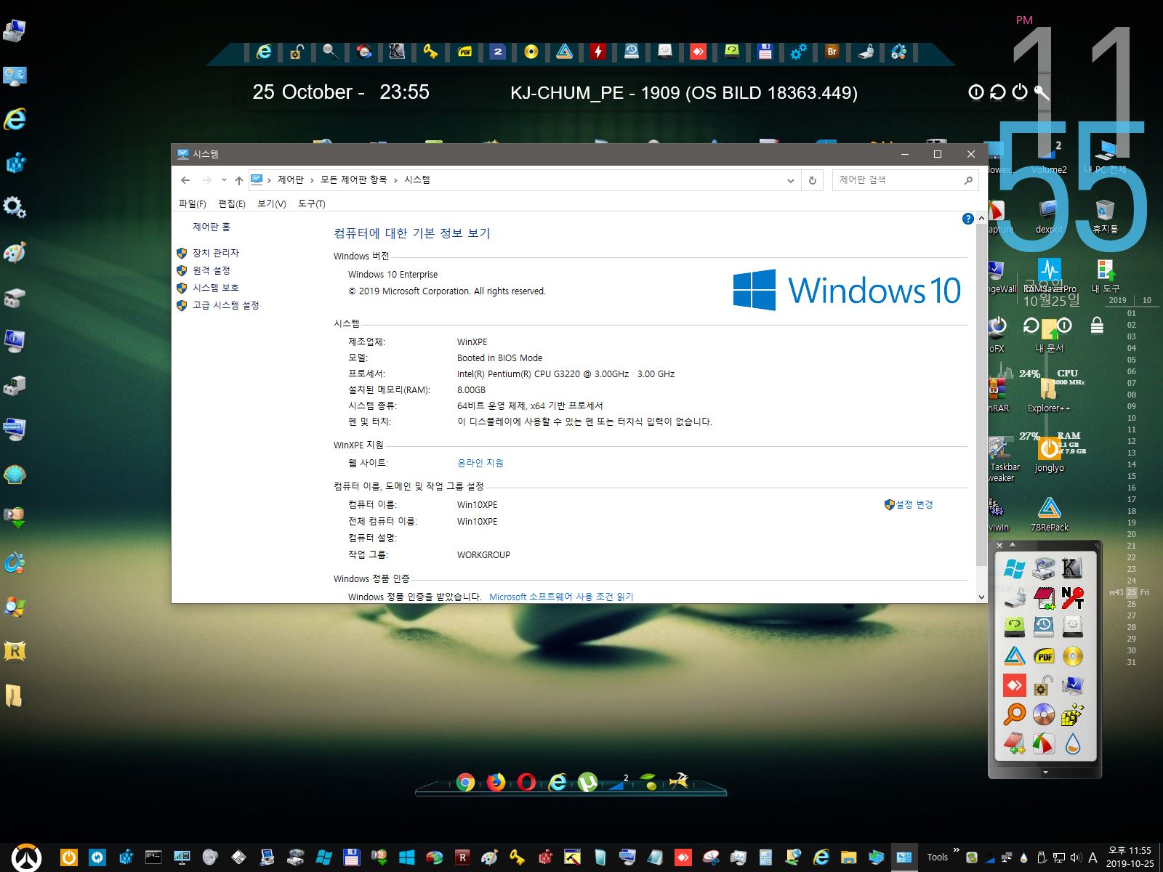Open the NT password key icon in the side panel

click(1072, 597)
